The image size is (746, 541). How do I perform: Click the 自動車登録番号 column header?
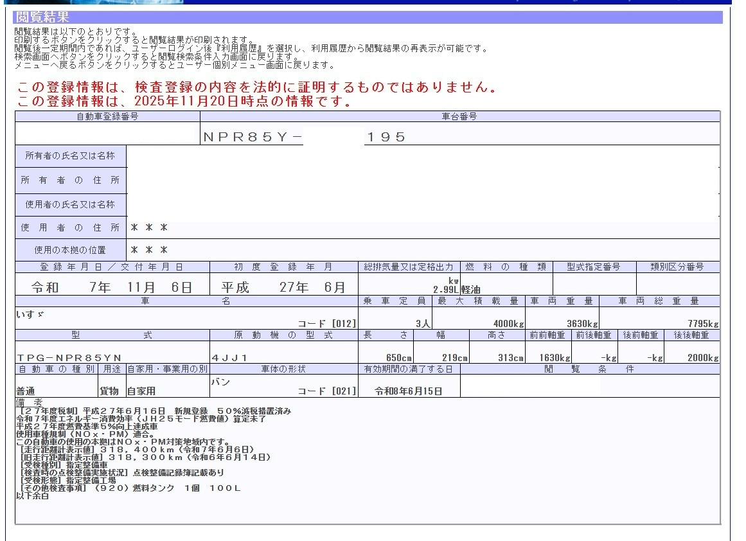coord(107,116)
